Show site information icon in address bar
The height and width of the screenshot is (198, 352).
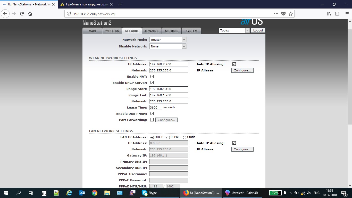click(x=69, y=14)
